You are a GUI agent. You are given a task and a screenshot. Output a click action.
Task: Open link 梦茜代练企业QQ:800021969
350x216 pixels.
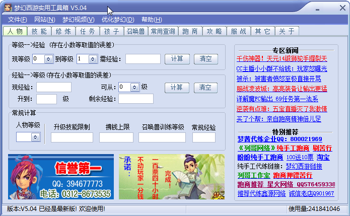click(279, 139)
